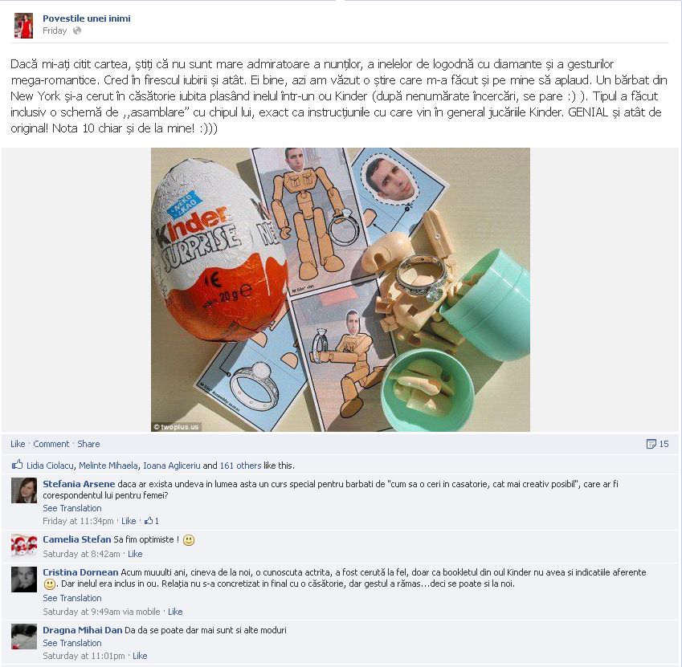Open Povestile unei inimi profile picture
Viewport: 682px width, 667px height.
click(23, 26)
